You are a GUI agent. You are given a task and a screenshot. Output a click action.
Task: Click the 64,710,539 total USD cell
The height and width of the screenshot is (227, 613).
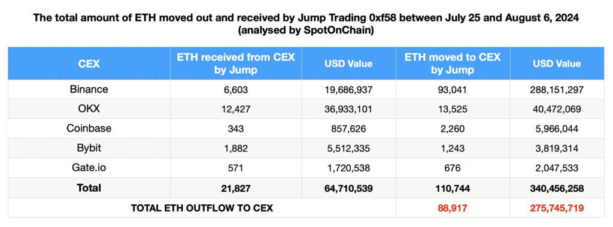pos(349,188)
